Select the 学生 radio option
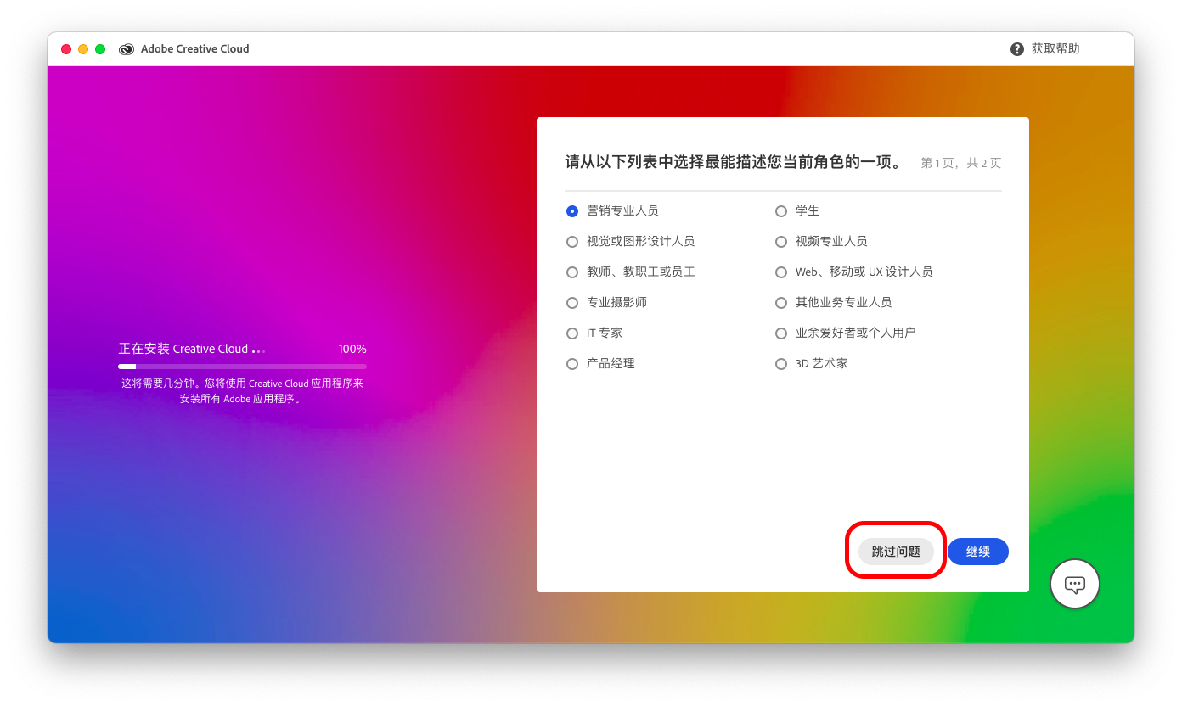 coord(781,211)
